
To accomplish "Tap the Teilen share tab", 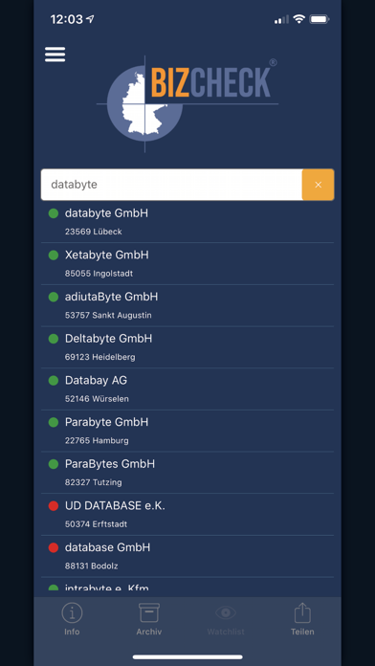I will [302, 619].
